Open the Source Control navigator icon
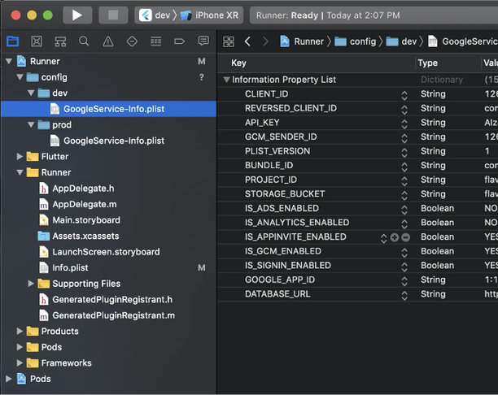The height and width of the screenshot is (395, 498). click(37, 41)
